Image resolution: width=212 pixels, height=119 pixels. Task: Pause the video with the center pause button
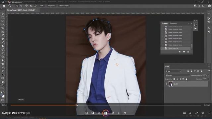(106, 113)
